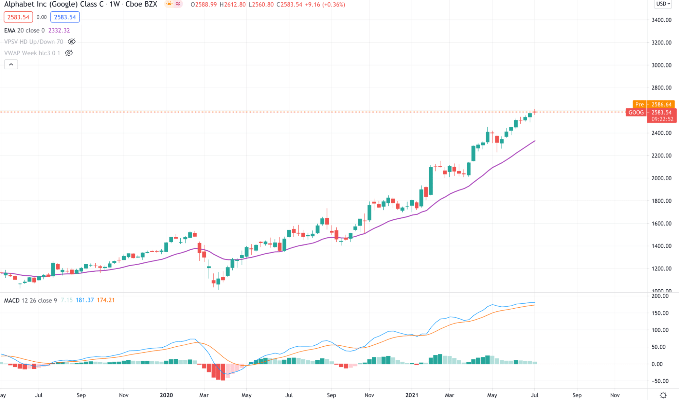Image resolution: width=679 pixels, height=400 pixels.
Task: Click the Alphabet Inc (Google) Class C title
Action: tap(54, 4)
